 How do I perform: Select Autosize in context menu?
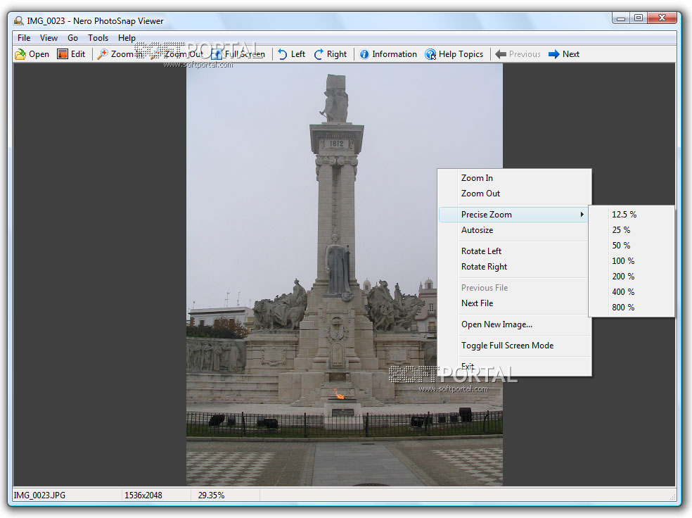(x=477, y=230)
